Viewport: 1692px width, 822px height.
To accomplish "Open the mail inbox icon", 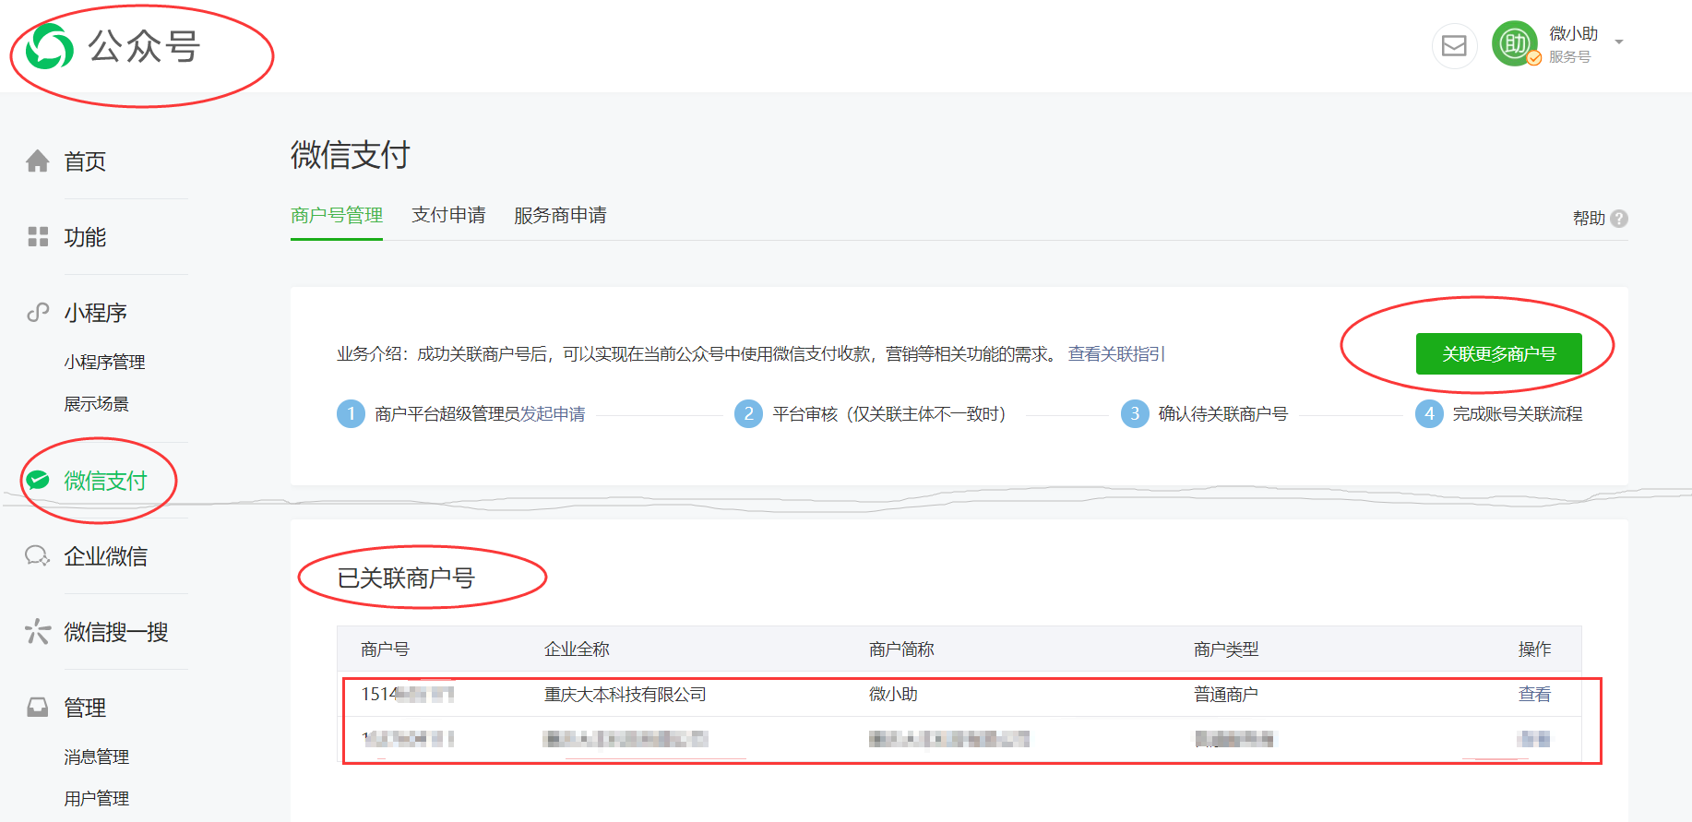I will click(x=1454, y=46).
